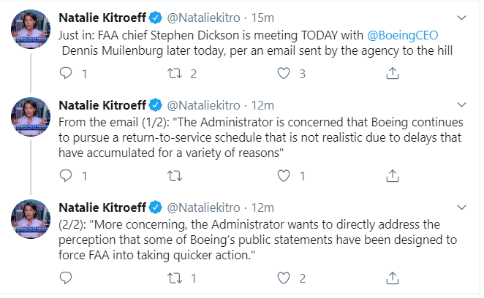
Task: Open the dropdown chevron on the 15m tweet
Action: [x=461, y=18]
